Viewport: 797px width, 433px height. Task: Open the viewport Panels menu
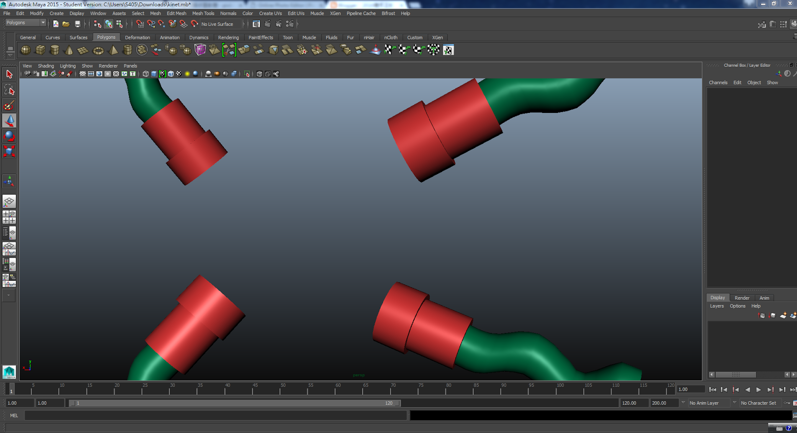131,66
